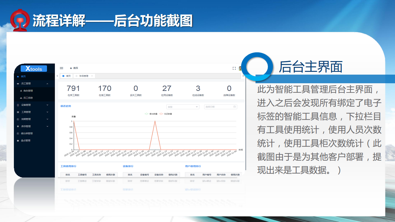Click the 借出单管理 sidebar icon
Screen dimensions: 395x222
click(x=18, y=134)
